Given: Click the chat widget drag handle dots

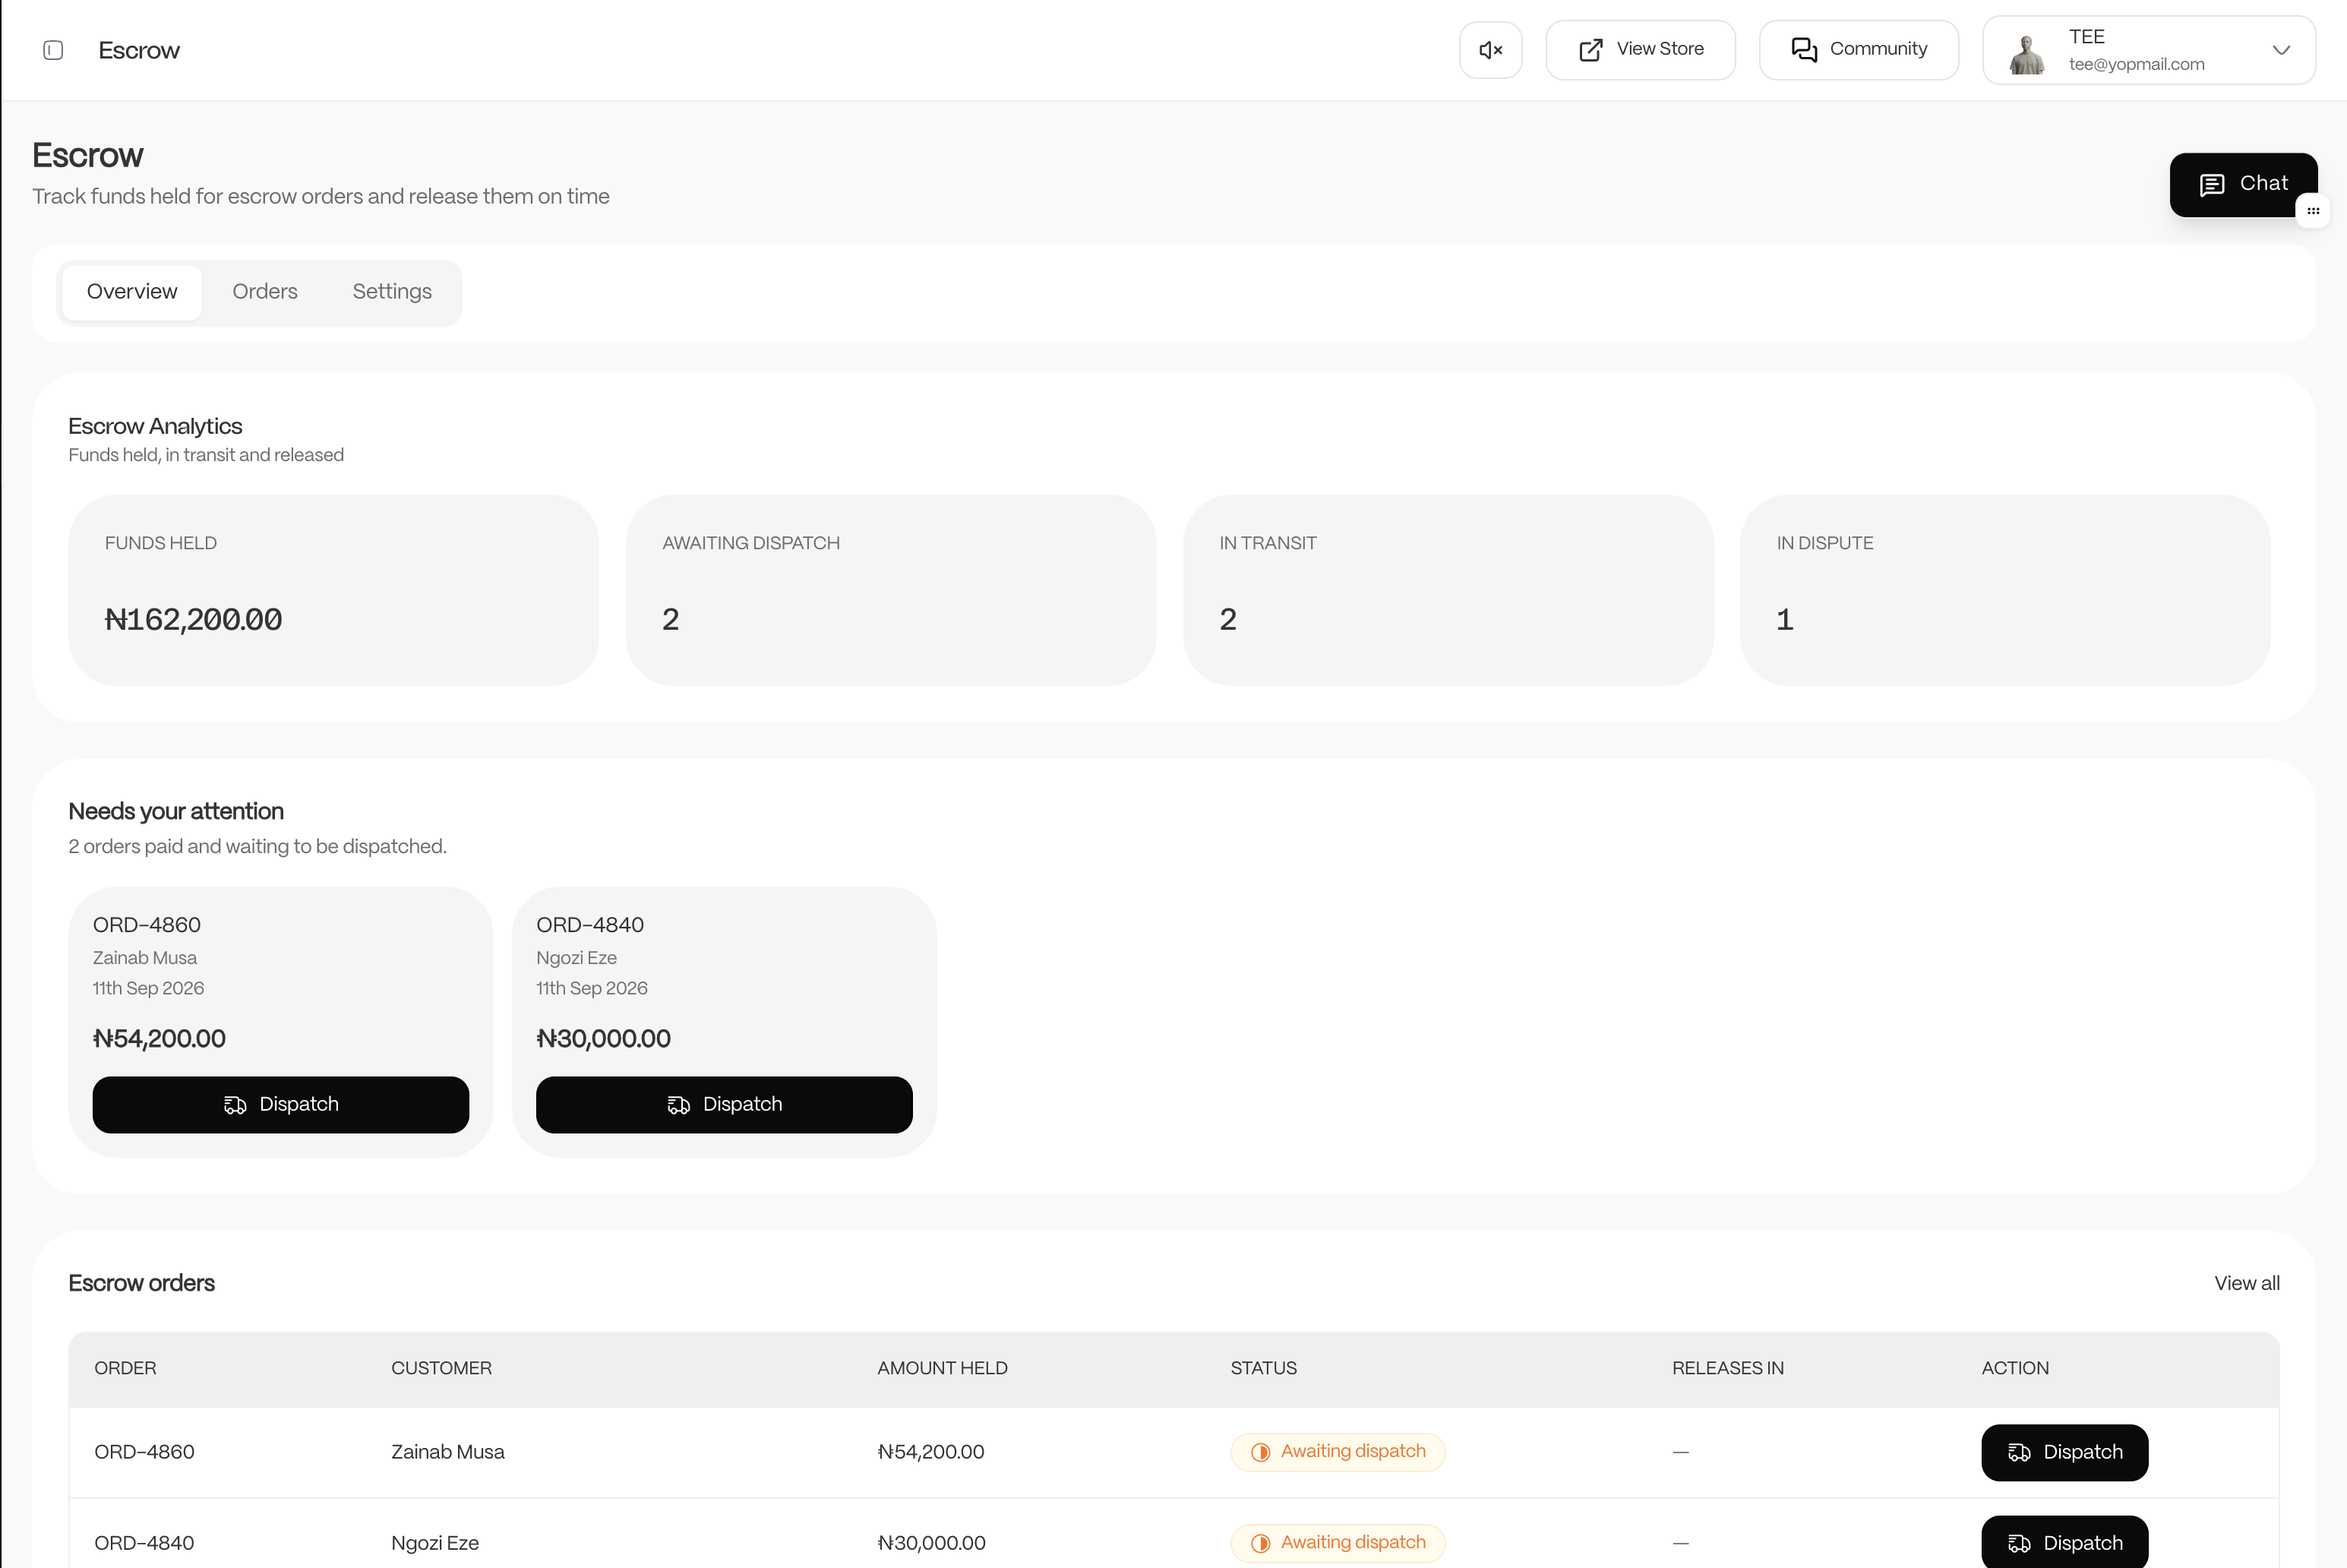Looking at the screenshot, I should point(2313,211).
